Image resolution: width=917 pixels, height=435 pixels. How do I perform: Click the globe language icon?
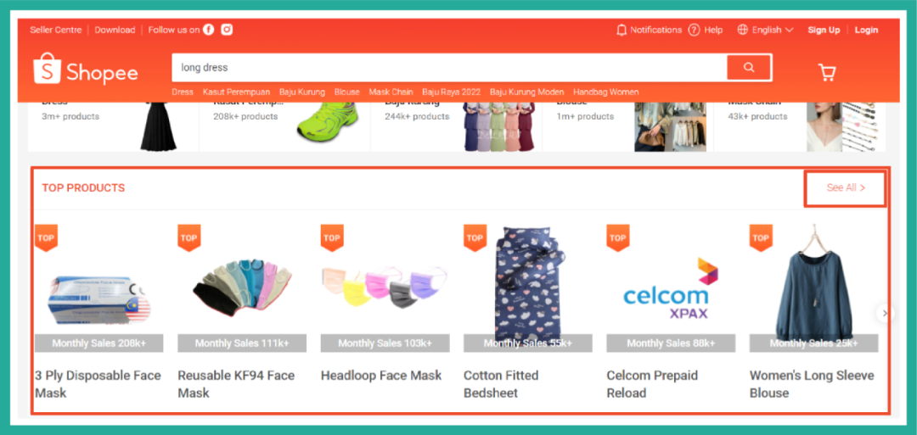pos(743,30)
